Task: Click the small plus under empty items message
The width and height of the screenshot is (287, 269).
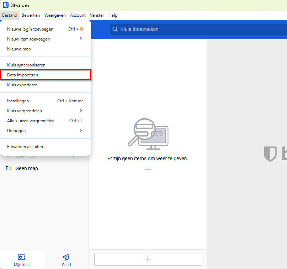Action: pyautogui.click(x=148, y=170)
